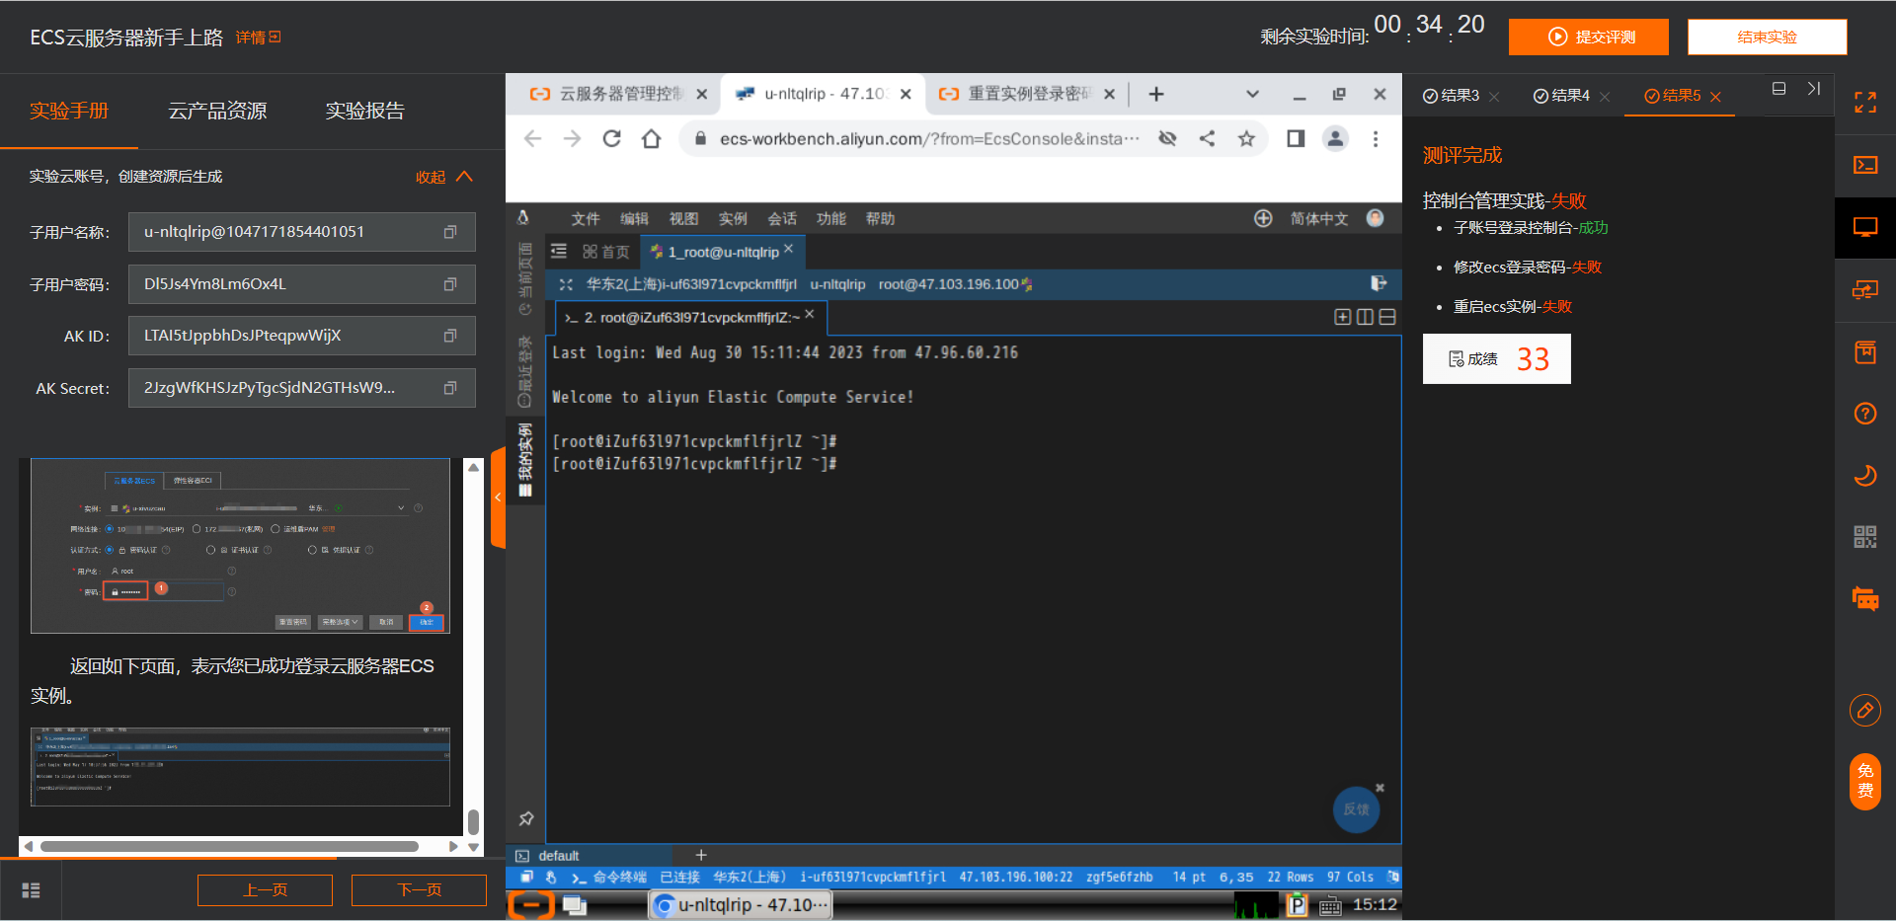Toggle the workbench sidebar list icon

coord(559,251)
